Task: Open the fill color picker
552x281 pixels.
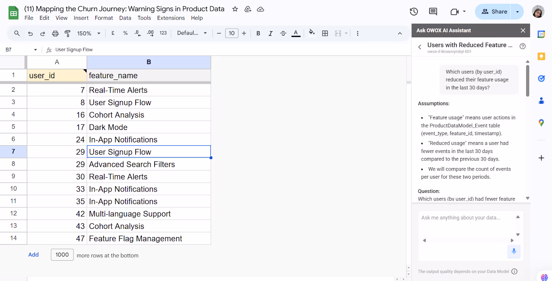Action: (312, 33)
